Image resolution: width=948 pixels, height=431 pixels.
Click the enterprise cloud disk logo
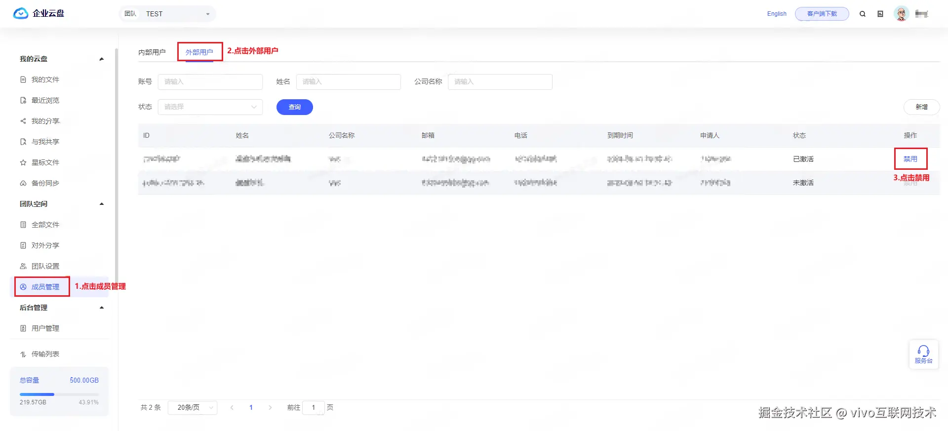point(39,13)
